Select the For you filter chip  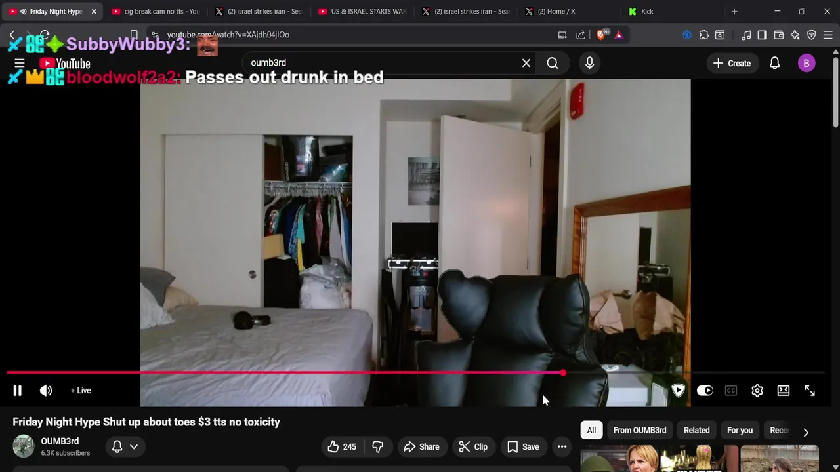(x=740, y=431)
